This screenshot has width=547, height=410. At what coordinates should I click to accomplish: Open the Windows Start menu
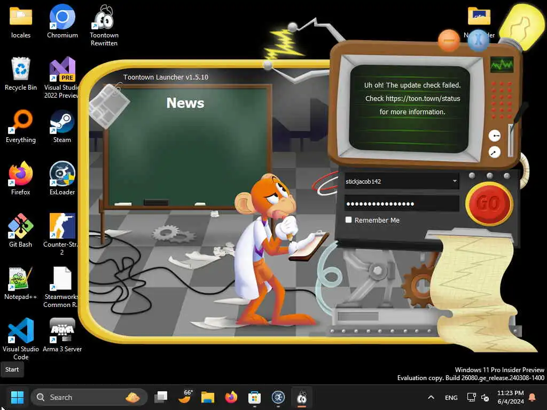pyautogui.click(x=17, y=397)
